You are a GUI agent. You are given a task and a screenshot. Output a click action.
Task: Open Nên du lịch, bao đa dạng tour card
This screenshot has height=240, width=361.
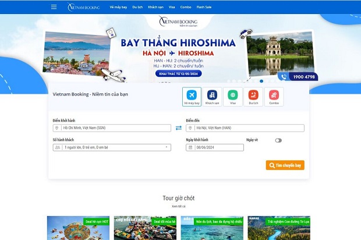click(212, 228)
